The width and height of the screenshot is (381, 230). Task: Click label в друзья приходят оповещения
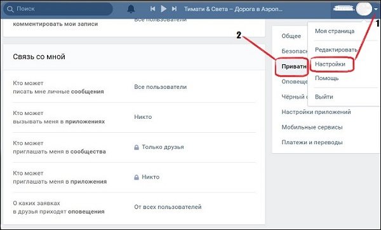tap(58, 212)
